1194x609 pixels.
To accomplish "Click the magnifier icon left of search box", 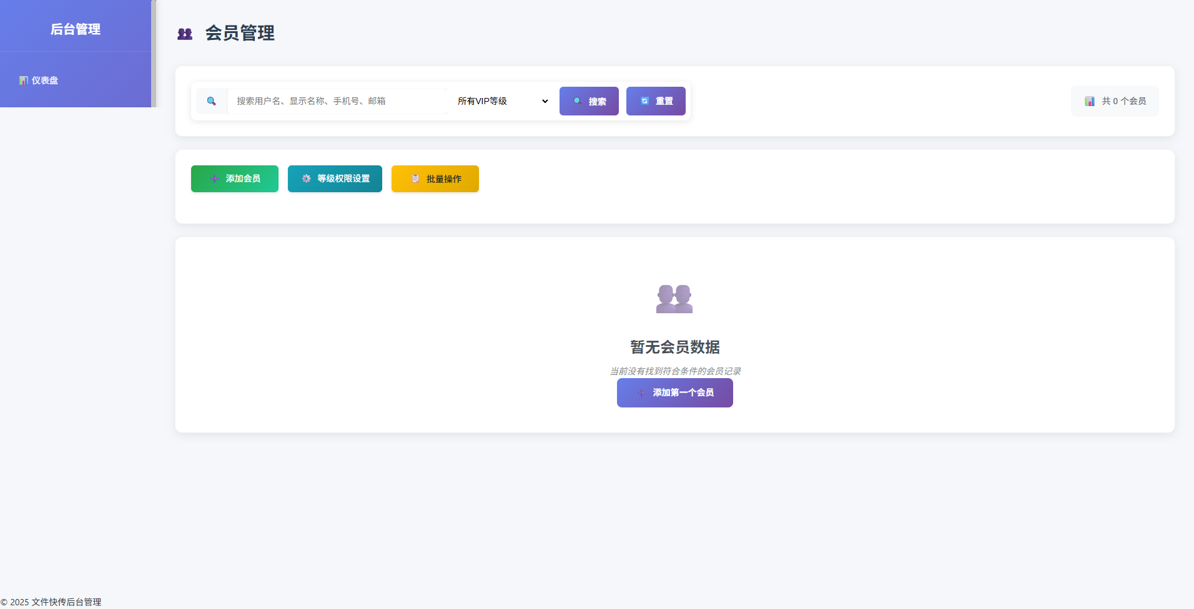I will [x=212, y=101].
